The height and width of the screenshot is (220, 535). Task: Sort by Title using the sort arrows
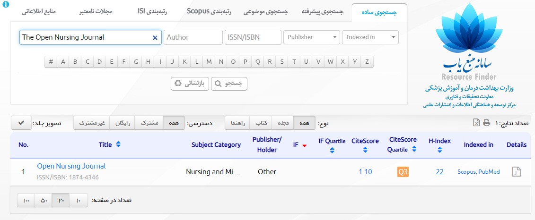[118, 144]
